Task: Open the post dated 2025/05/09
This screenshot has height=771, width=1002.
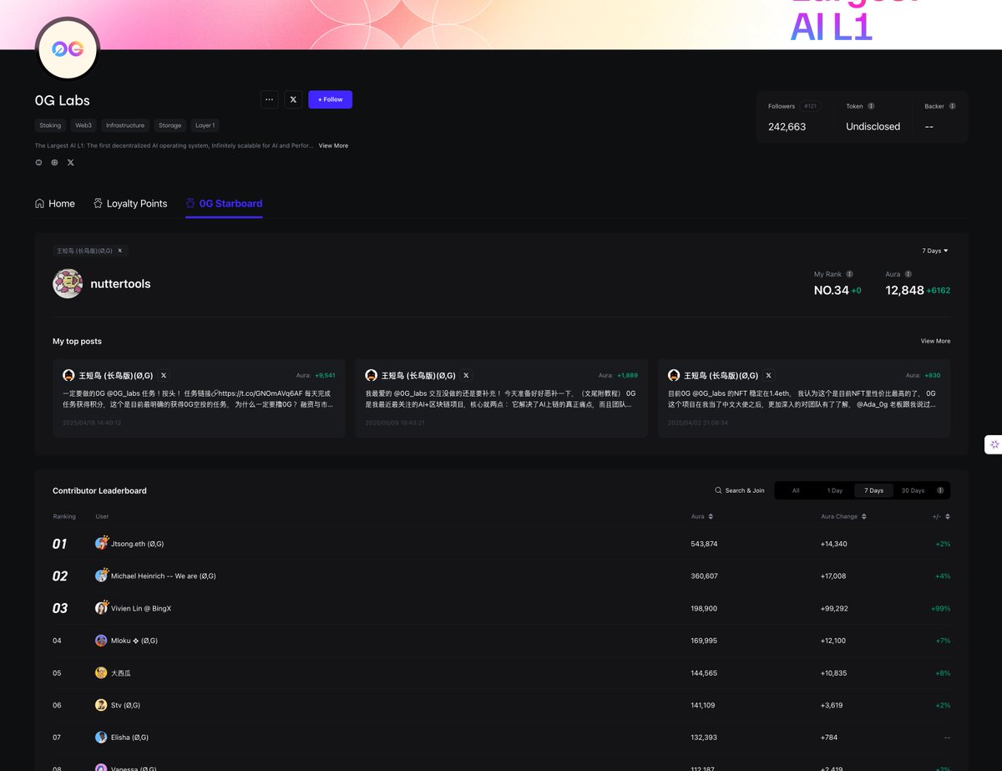Action: 501,398
